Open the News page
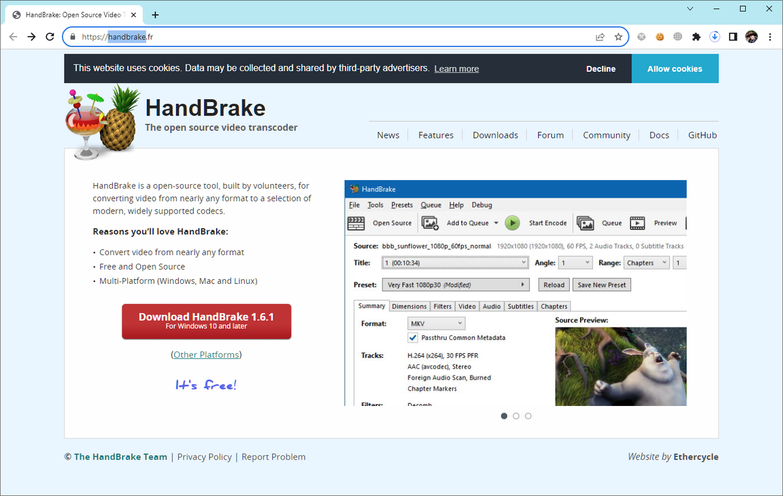This screenshot has width=783, height=496. tap(388, 135)
